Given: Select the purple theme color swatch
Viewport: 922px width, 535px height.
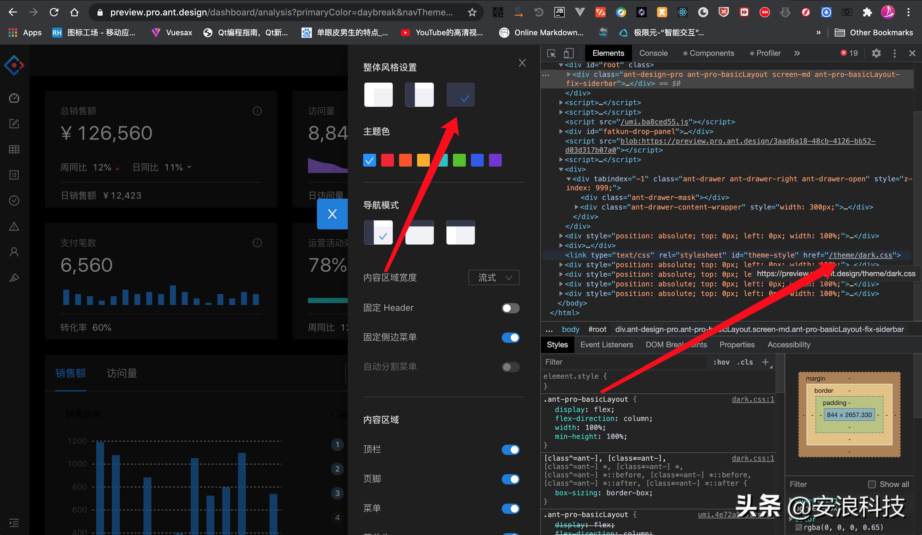Looking at the screenshot, I should click(x=495, y=160).
